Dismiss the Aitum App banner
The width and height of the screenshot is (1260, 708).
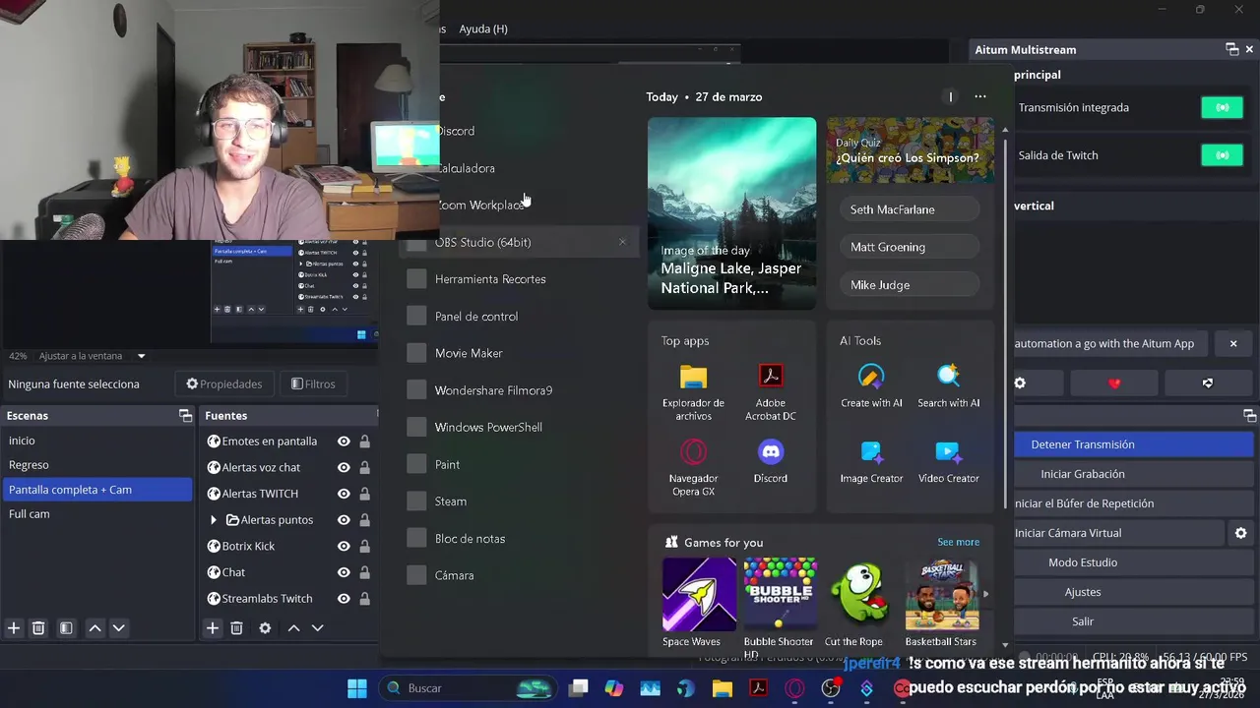point(1233,343)
